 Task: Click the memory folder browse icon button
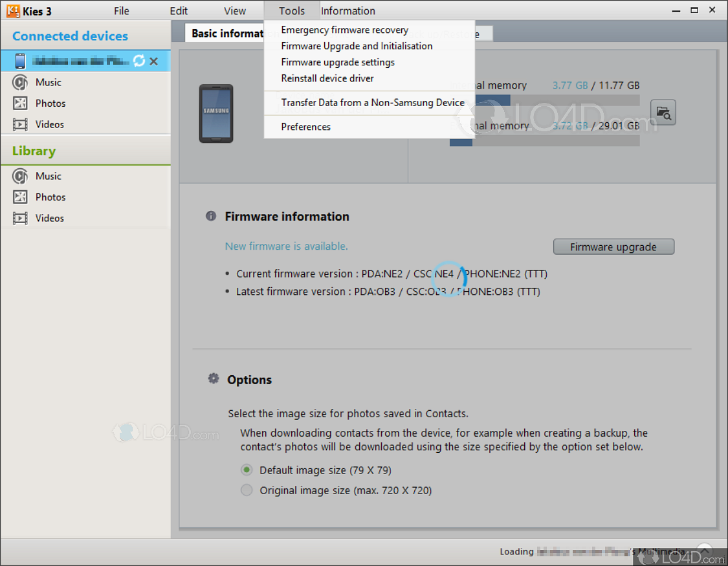(663, 113)
